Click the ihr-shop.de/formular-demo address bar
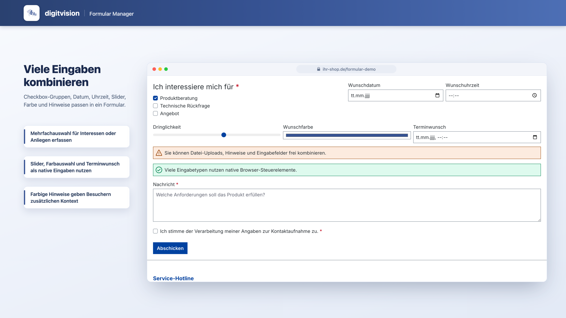Image resolution: width=566 pixels, height=318 pixels. 346,69
